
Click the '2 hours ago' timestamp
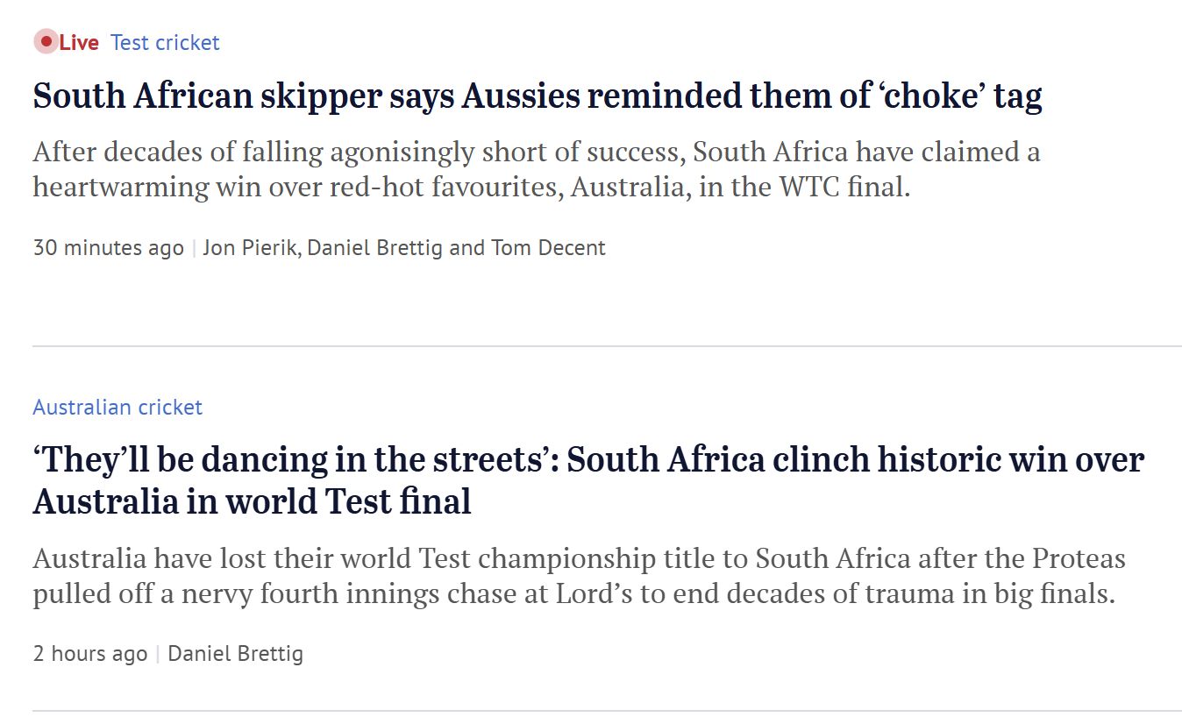click(90, 654)
